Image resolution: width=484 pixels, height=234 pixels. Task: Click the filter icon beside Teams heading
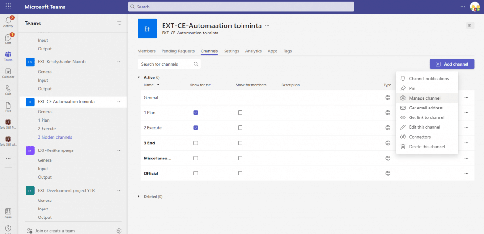pos(120,23)
